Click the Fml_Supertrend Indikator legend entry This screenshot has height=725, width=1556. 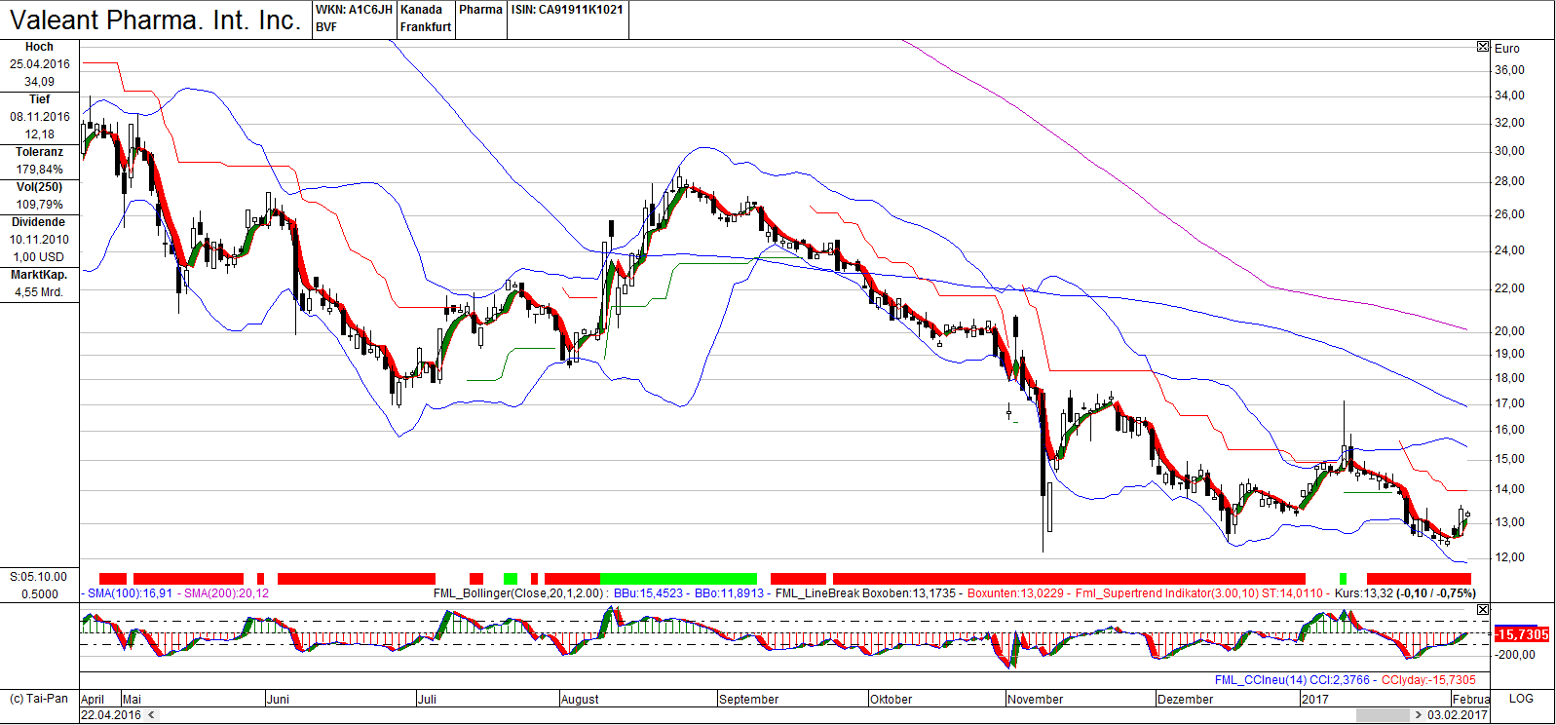point(1199,593)
